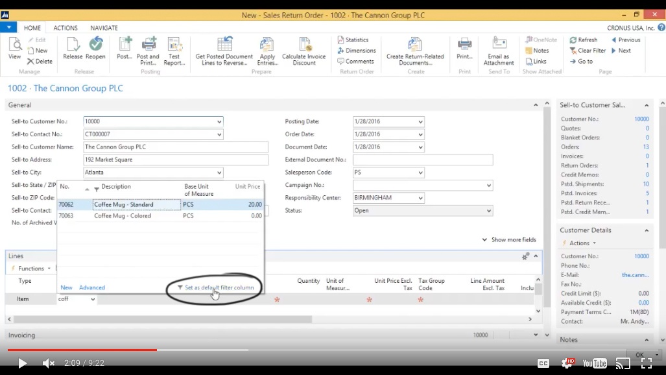Go to Next record
Viewport: 666px width, 375px height.
pos(621,50)
